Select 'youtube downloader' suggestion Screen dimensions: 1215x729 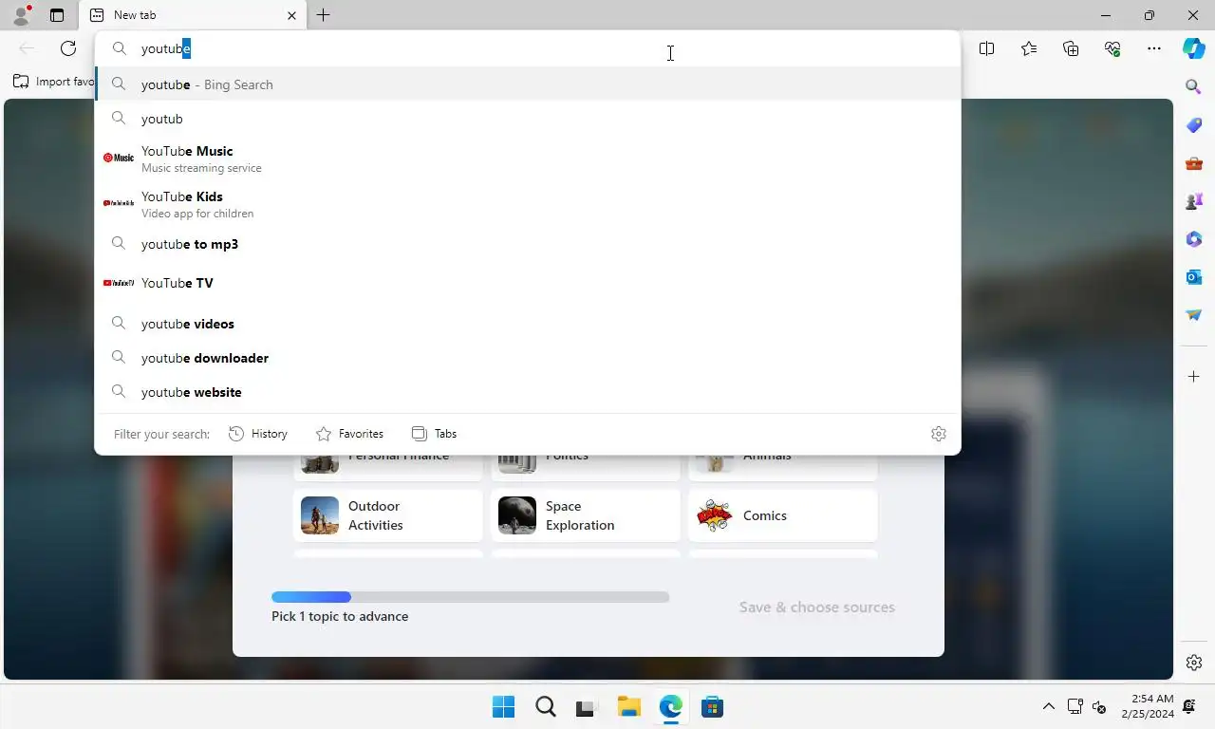[x=528, y=358]
